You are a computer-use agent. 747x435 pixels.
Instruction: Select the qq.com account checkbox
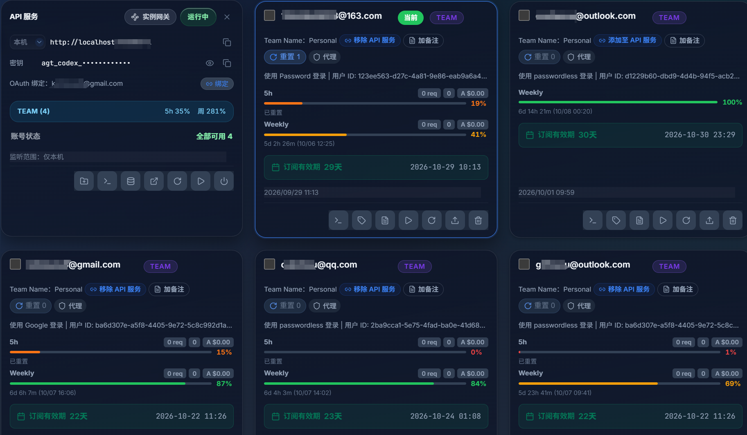click(269, 264)
